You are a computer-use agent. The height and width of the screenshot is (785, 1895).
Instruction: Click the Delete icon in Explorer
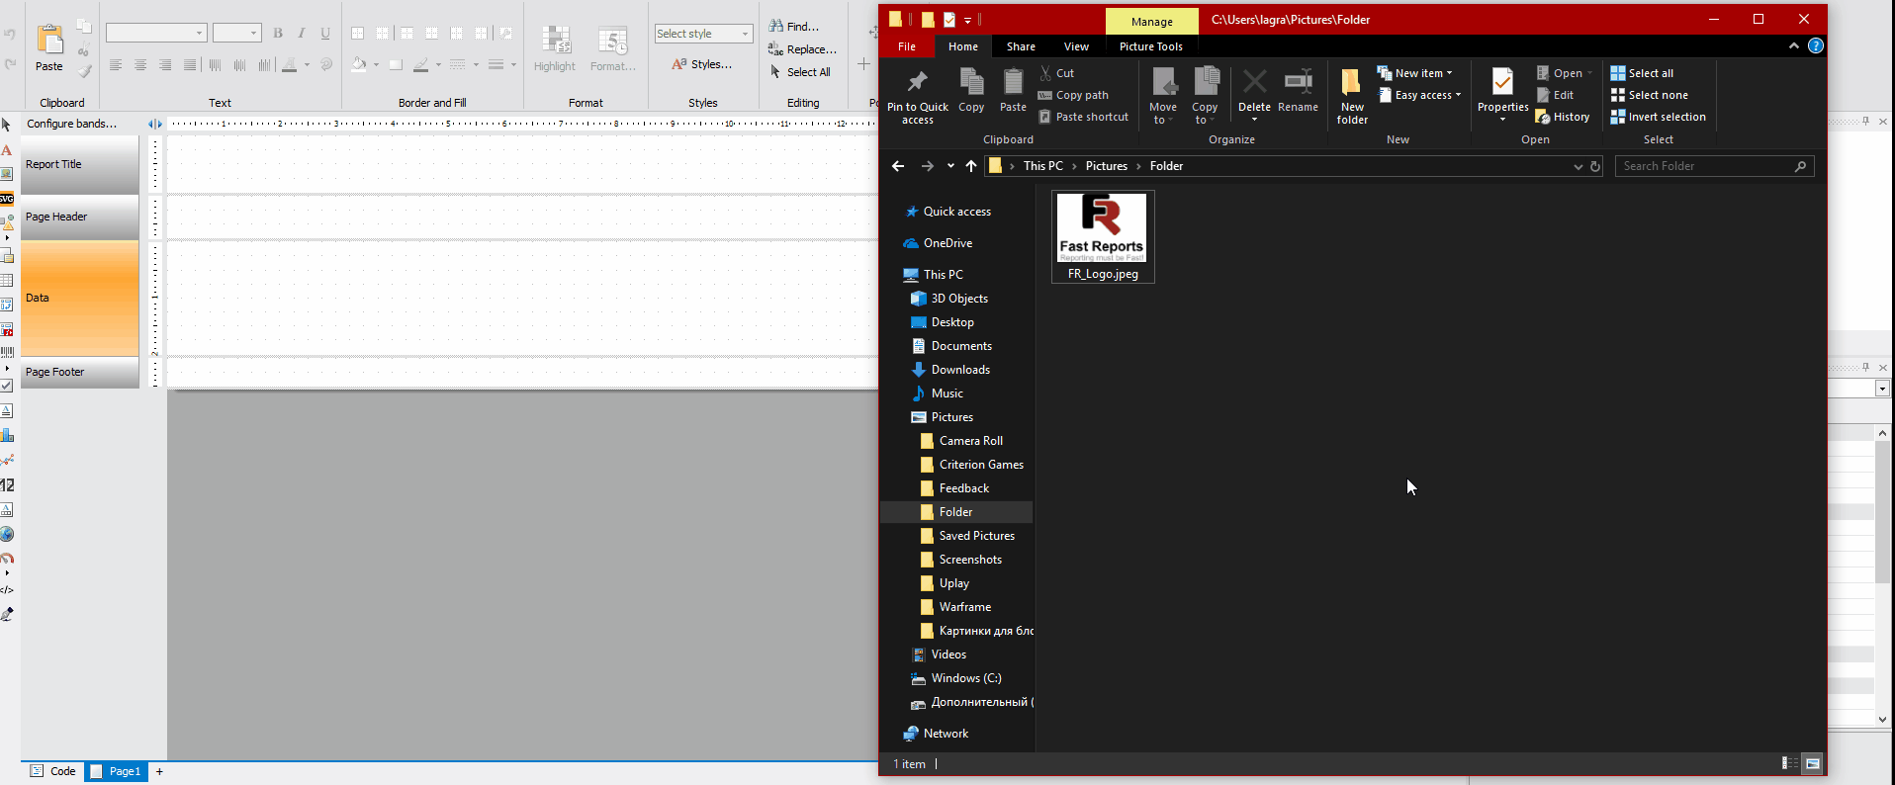[x=1254, y=81]
